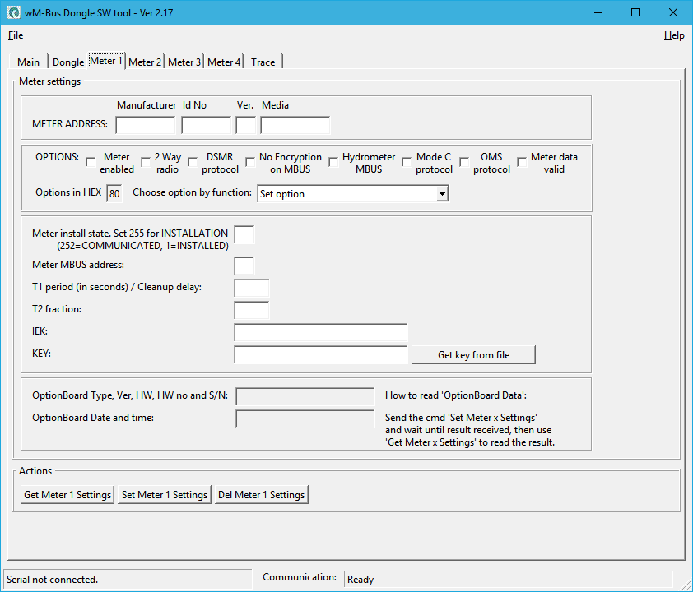Viewport: 693px width, 592px height.
Task: Switch to the Dongle tab
Action: (68, 62)
